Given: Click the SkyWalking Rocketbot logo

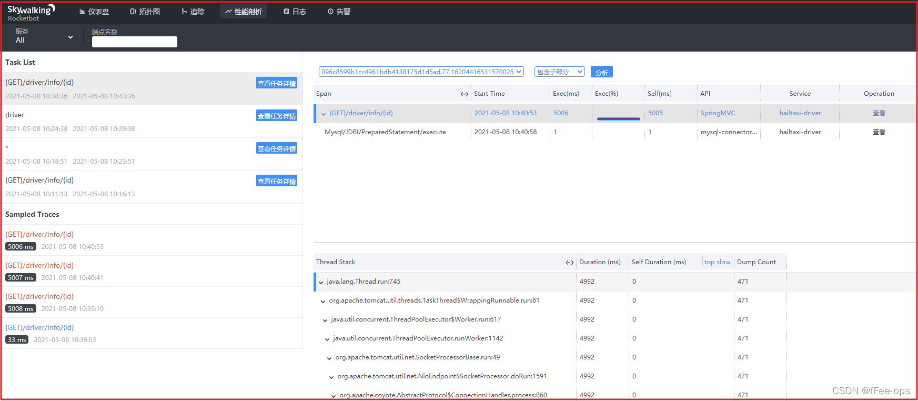Looking at the screenshot, I should pos(31,13).
